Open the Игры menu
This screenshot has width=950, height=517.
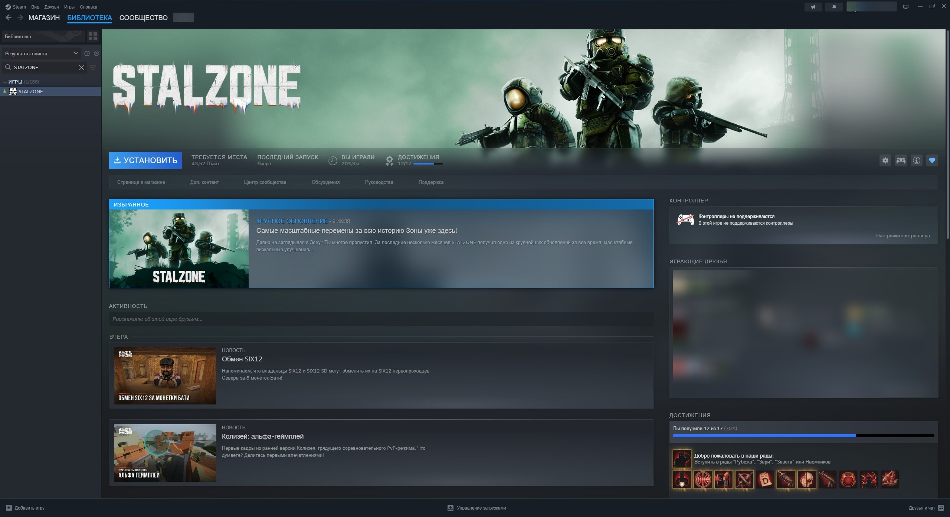(69, 7)
